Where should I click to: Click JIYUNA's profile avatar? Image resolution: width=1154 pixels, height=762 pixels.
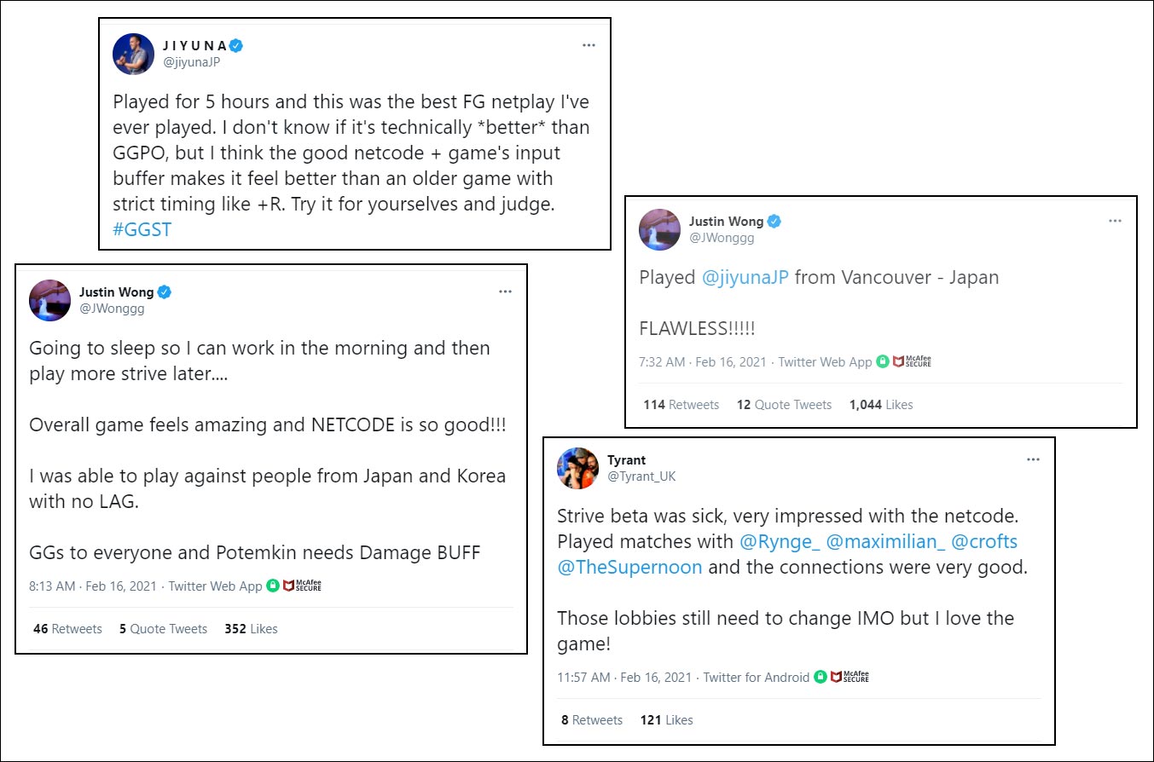[133, 54]
